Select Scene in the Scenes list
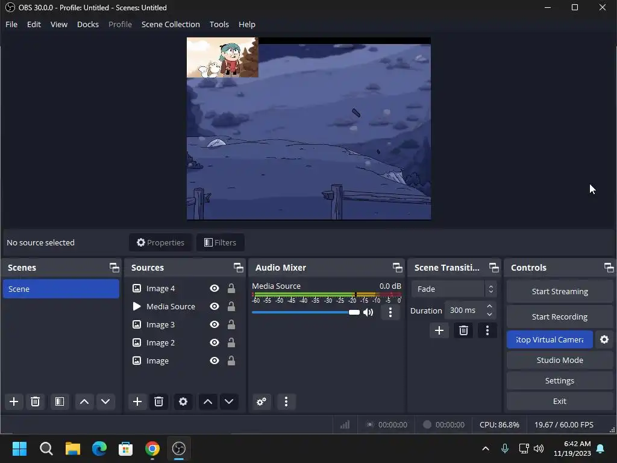The height and width of the screenshot is (463, 617). coord(61,289)
